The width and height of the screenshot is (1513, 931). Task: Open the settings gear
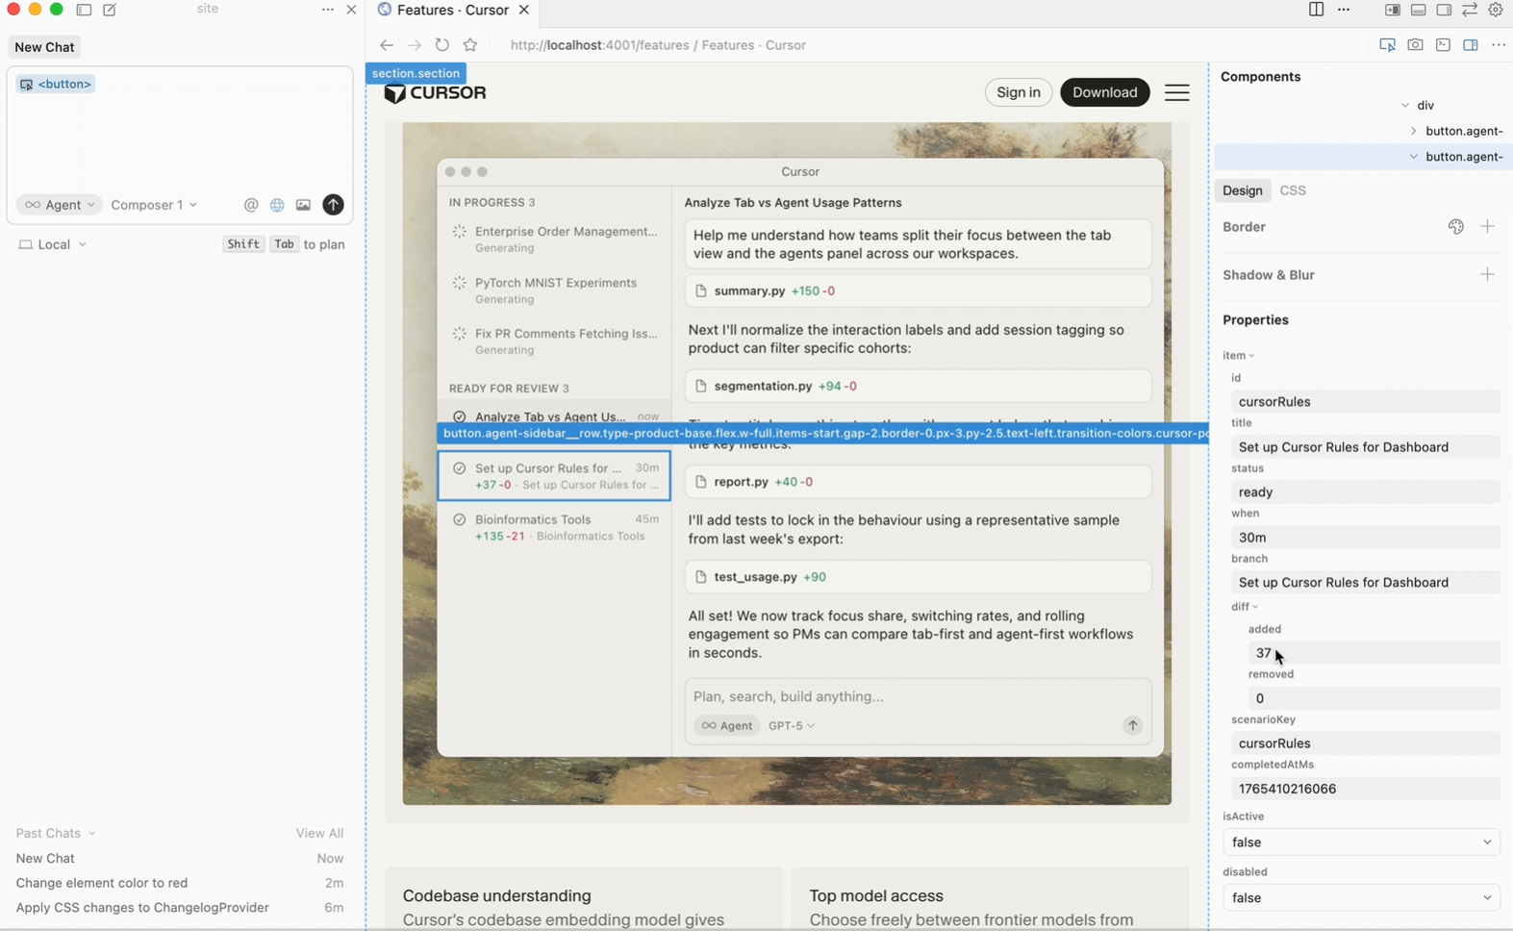1496,10
